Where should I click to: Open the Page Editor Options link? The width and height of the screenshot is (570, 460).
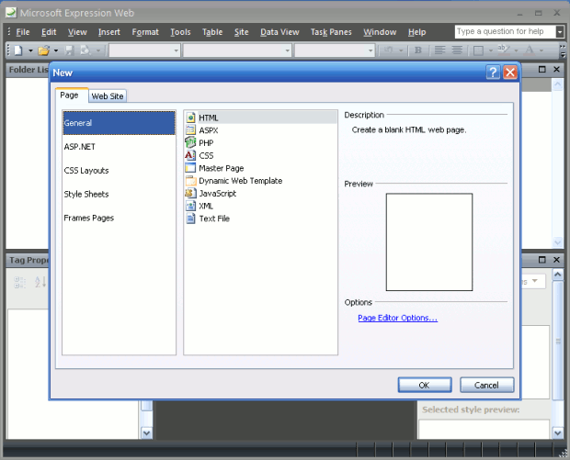pos(397,318)
